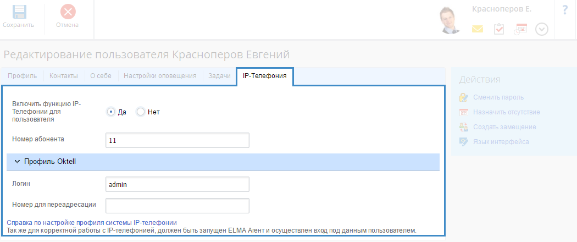The height and width of the screenshot is (242, 577).
Task: Click the Создать замещение link
Action: 504,127
